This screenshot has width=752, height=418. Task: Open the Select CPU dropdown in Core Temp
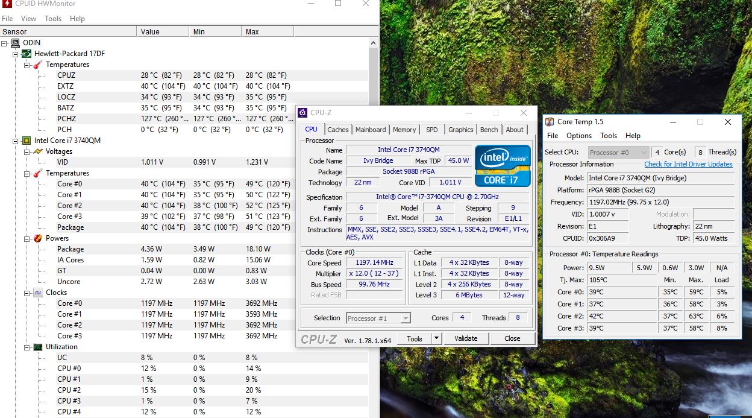click(x=618, y=152)
